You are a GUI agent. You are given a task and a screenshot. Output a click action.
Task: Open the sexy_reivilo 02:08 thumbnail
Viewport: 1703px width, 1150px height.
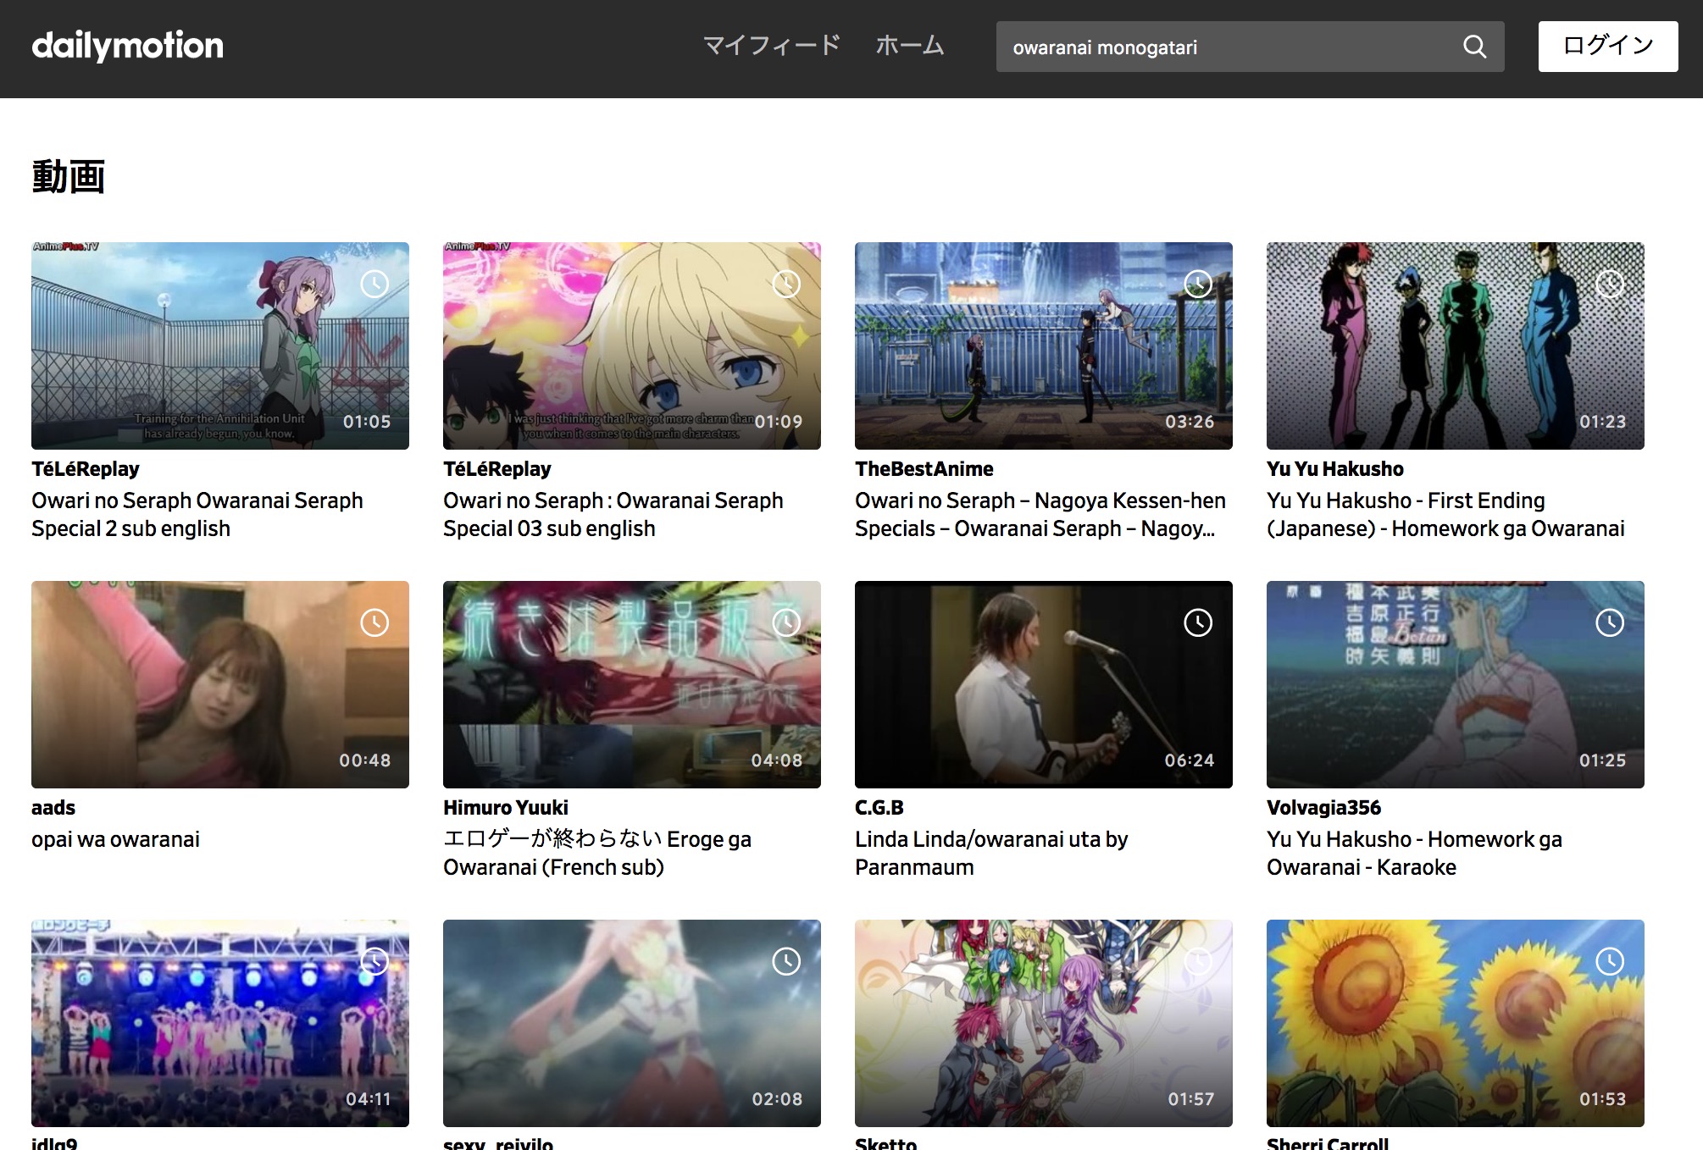(632, 1023)
